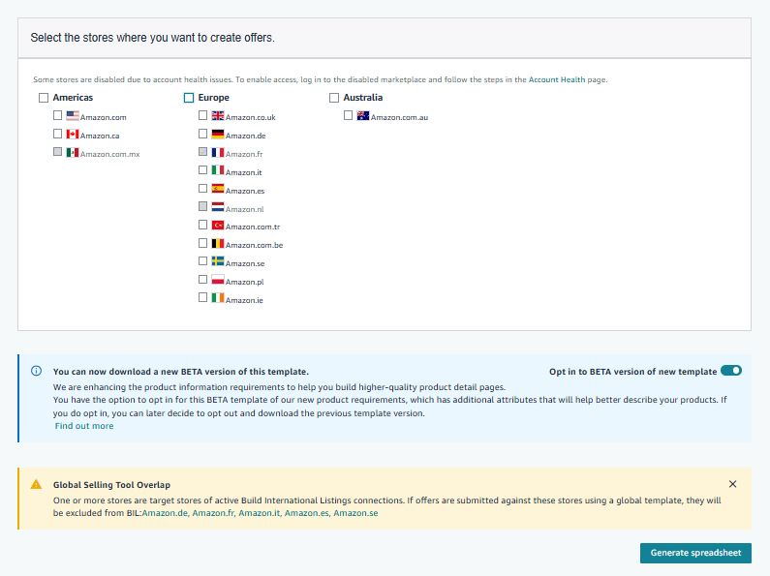The image size is (770, 576).
Task: Click the Sweden flag icon
Action: coord(218,261)
